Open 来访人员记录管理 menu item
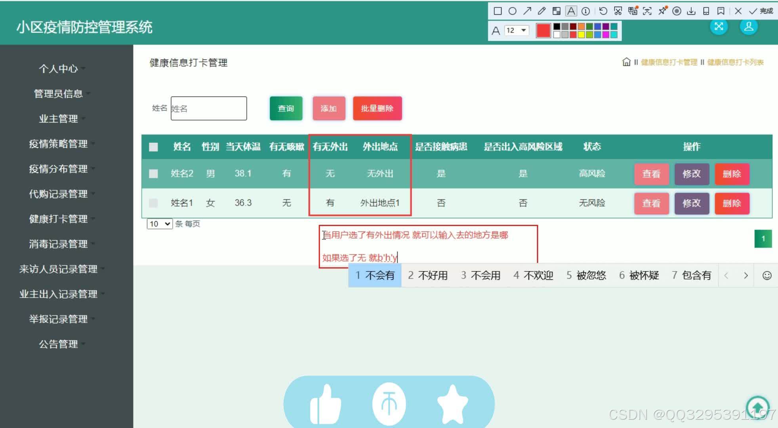 (58, 269)
